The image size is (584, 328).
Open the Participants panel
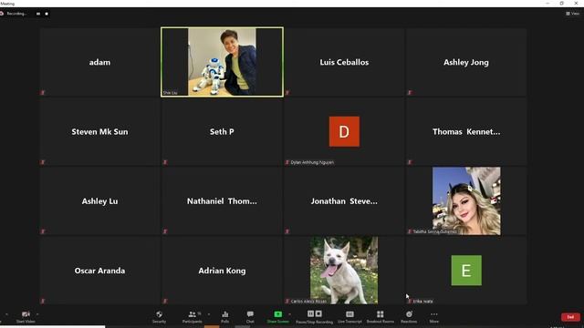coord(193,317)
